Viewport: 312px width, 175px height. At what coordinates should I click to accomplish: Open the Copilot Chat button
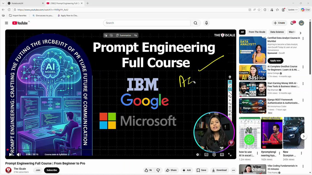305,10
